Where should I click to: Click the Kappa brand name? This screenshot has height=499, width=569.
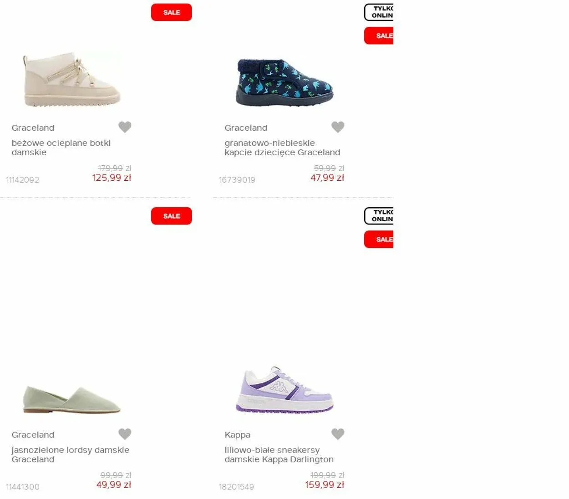238,435
